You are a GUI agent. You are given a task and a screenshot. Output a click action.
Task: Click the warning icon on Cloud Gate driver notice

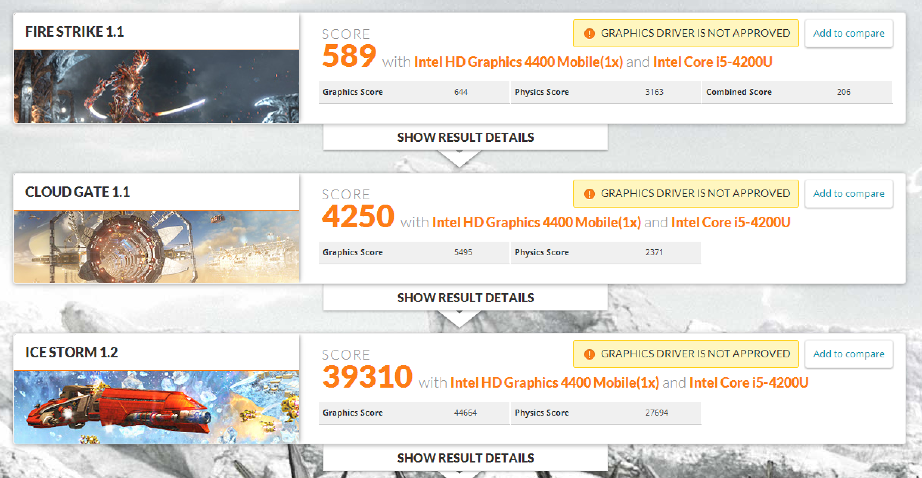(x=589, y=194)
